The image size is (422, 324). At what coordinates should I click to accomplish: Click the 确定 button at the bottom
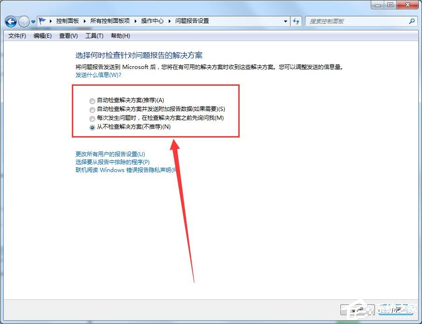coord(357,309)
